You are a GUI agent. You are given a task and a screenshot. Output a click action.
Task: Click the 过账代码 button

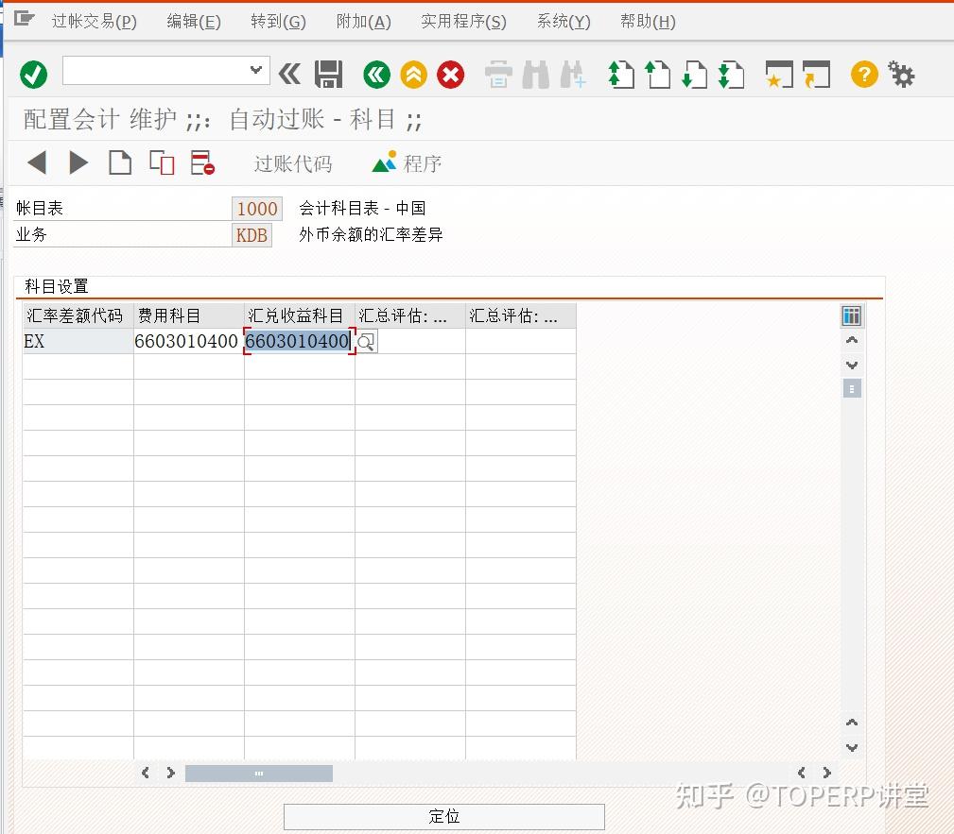click(293, 162)
